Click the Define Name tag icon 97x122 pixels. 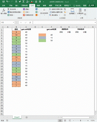[x=44, y=10]
